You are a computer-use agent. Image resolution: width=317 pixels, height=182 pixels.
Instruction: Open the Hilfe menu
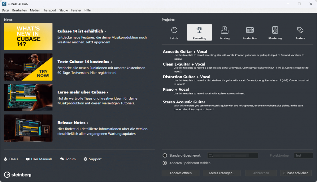pos(88,10)
